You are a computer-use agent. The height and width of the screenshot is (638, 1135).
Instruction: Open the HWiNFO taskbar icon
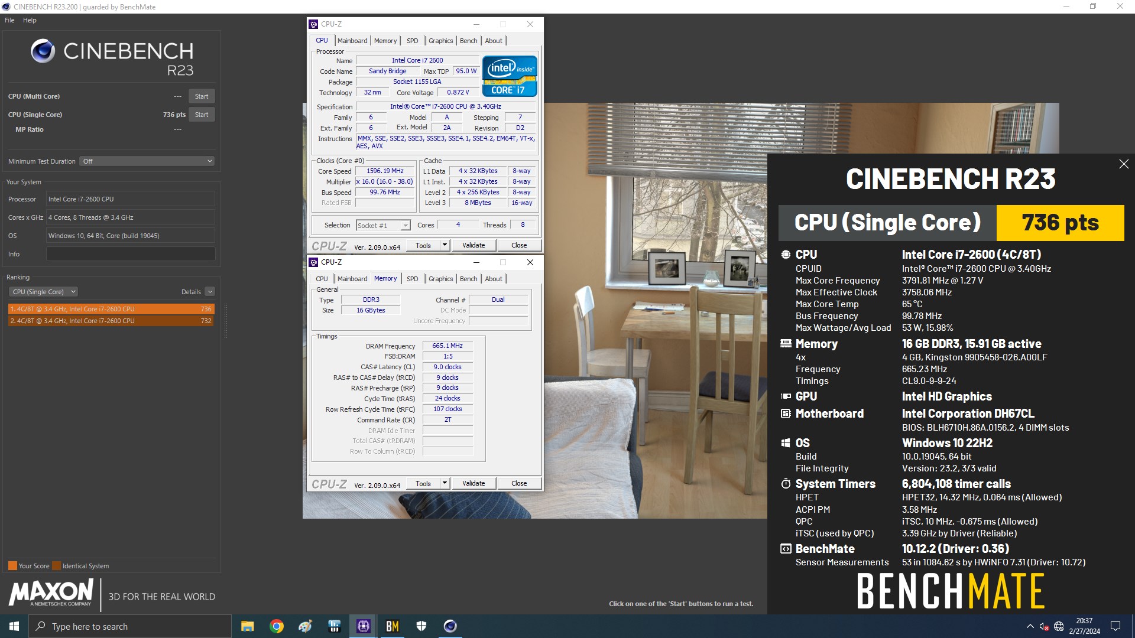click(x=335, y=626)
